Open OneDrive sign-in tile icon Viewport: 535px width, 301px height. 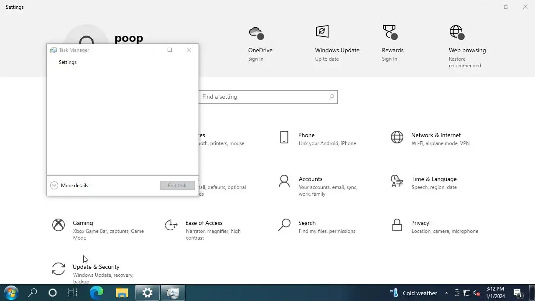tap(256, 33)
